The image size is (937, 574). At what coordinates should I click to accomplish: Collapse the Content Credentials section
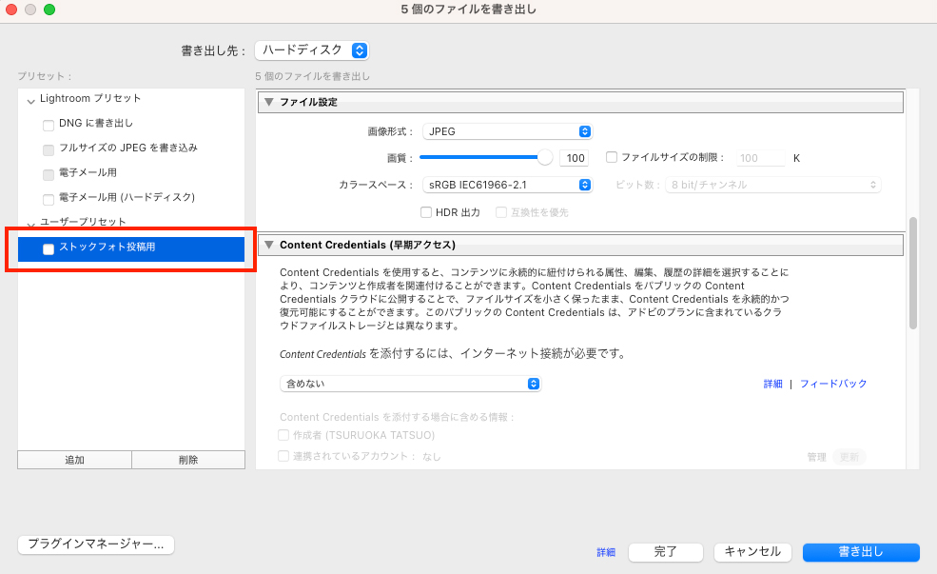271,244
